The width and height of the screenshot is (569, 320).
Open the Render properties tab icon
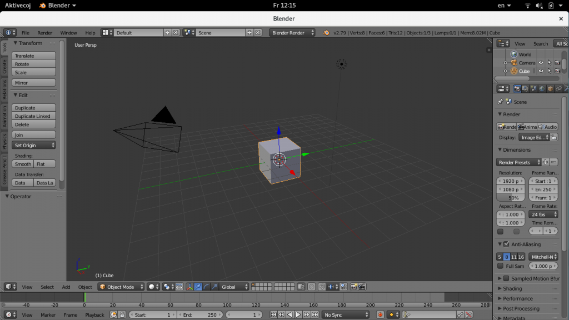coord(517,88)
